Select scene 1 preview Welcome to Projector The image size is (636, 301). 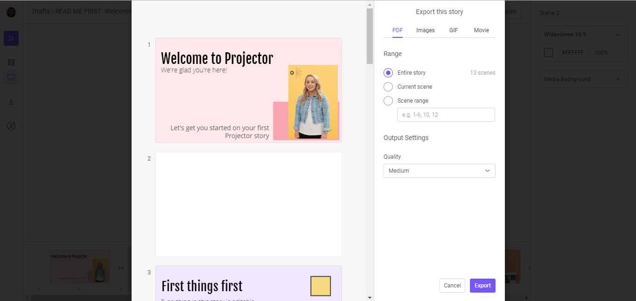pos(249,91)
